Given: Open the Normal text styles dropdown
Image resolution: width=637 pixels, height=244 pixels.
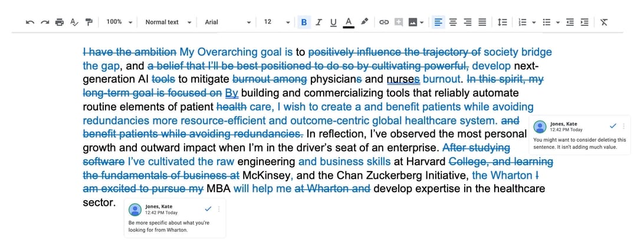Looking at the screenshot, I should [168, 22].
